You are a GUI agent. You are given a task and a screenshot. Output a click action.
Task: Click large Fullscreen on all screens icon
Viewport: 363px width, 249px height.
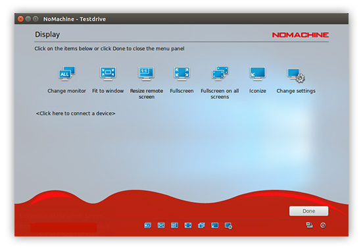pos(220,73)
